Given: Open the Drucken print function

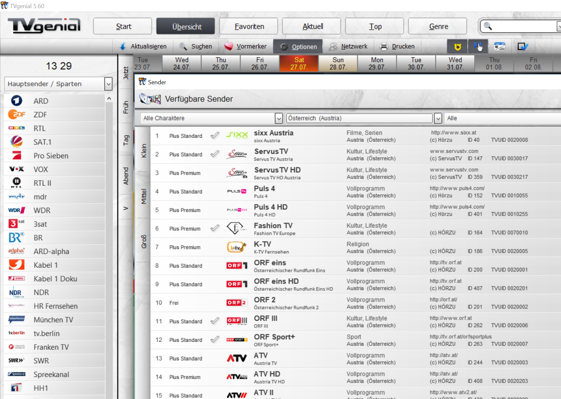Looking at the screenshot, I should (397, 47).
